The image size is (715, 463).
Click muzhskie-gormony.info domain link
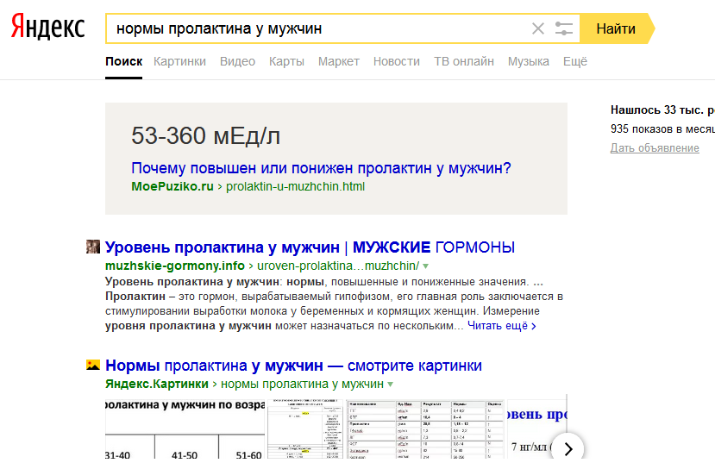coord(175,266)
